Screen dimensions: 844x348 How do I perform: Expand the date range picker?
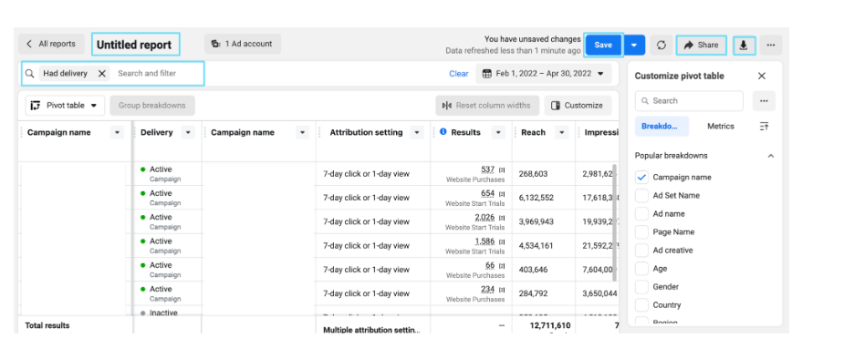click(543, 74)
